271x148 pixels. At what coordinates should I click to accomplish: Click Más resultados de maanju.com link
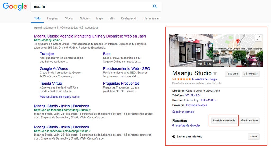[x=60, y=97]
